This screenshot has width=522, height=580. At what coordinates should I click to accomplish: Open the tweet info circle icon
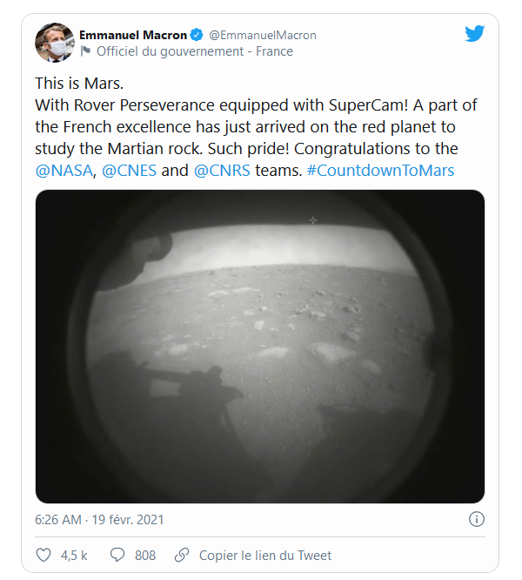(476, 519)
